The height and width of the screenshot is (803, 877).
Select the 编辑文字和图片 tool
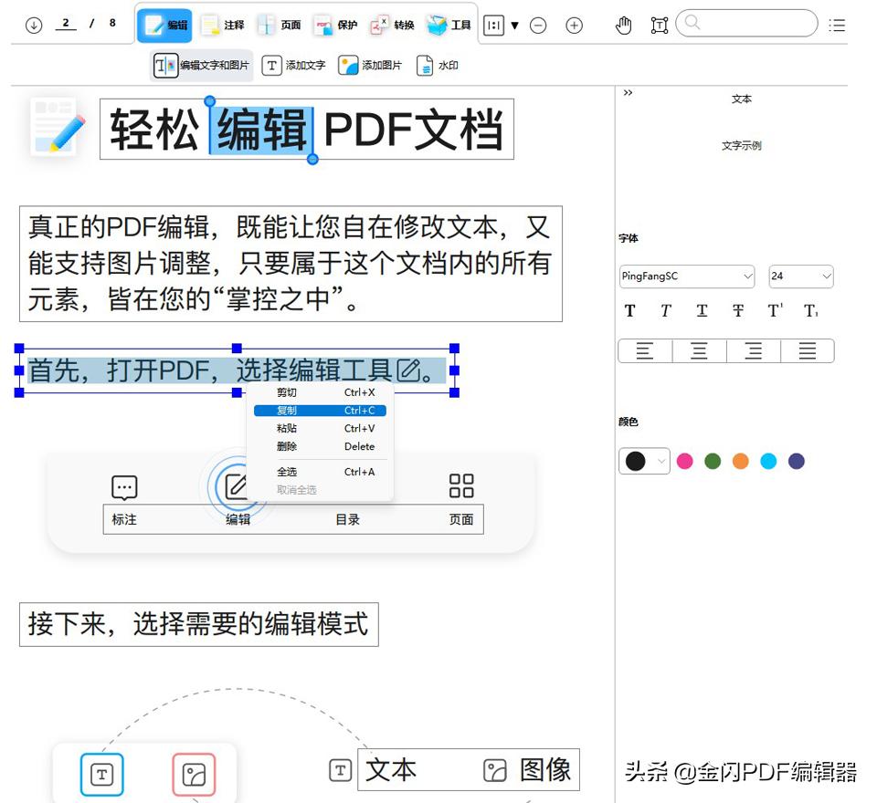coord(200,65)
